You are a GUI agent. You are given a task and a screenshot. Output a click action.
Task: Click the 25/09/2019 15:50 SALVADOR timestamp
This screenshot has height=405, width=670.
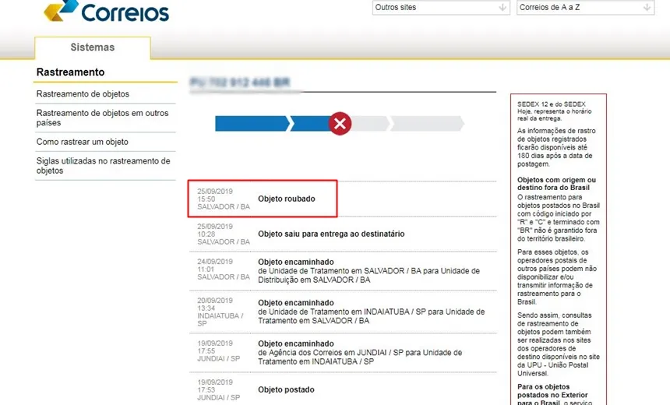click(224, 199)
